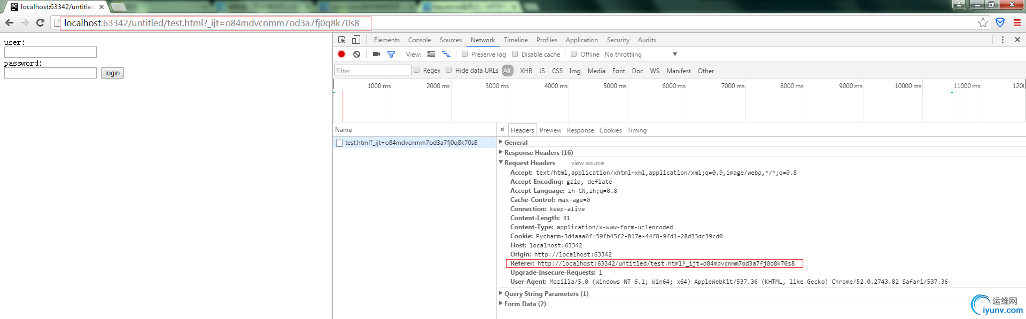Toggle the network filter funnel icon

click(x=391, y=54)
